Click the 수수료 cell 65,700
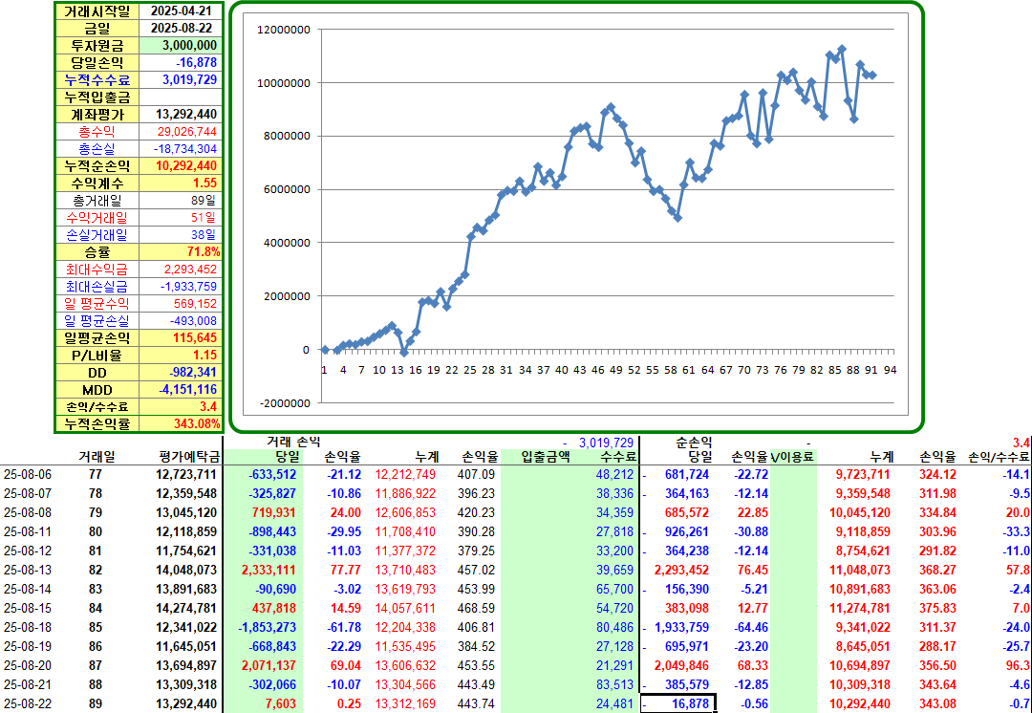 (x=614, y=590)
